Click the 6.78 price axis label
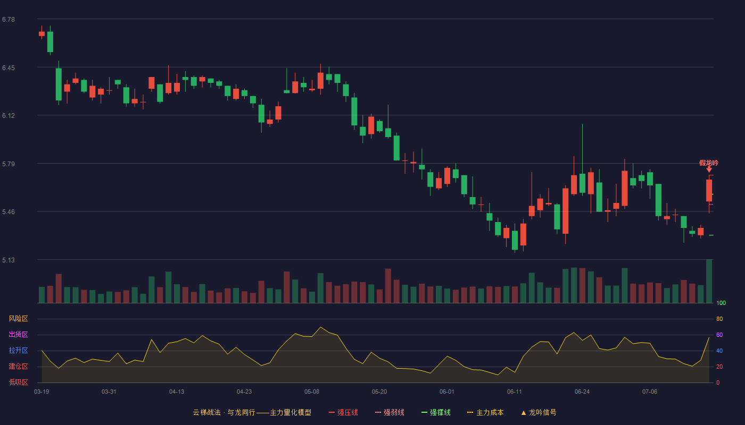 click(x=9, y=20)
